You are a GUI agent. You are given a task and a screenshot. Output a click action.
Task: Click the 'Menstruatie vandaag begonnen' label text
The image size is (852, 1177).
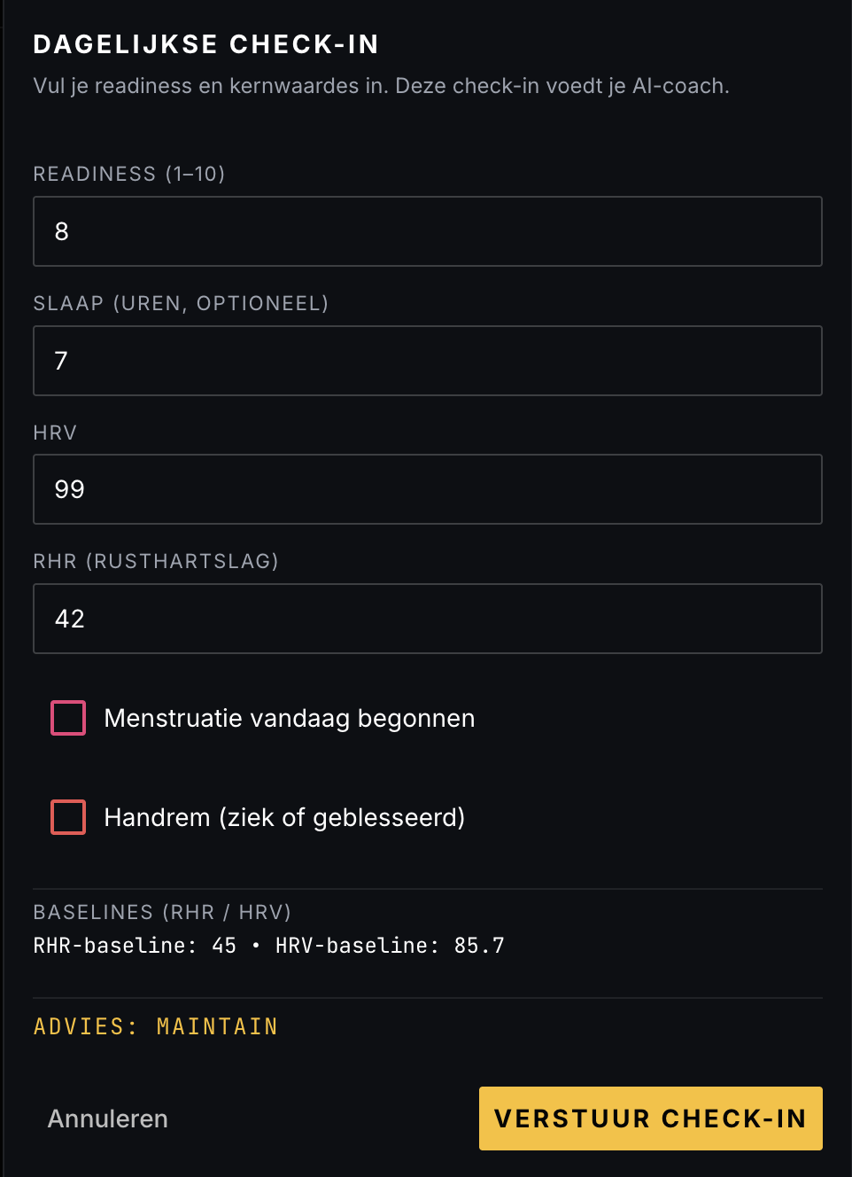pyautogui.click(x=290, y=718)
